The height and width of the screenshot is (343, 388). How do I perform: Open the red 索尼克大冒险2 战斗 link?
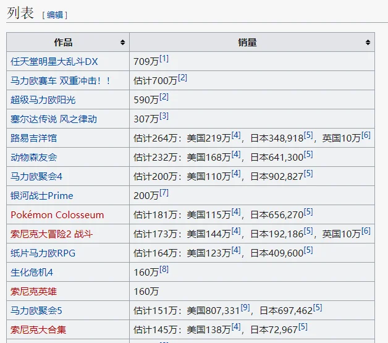click(x=51, y=234)
